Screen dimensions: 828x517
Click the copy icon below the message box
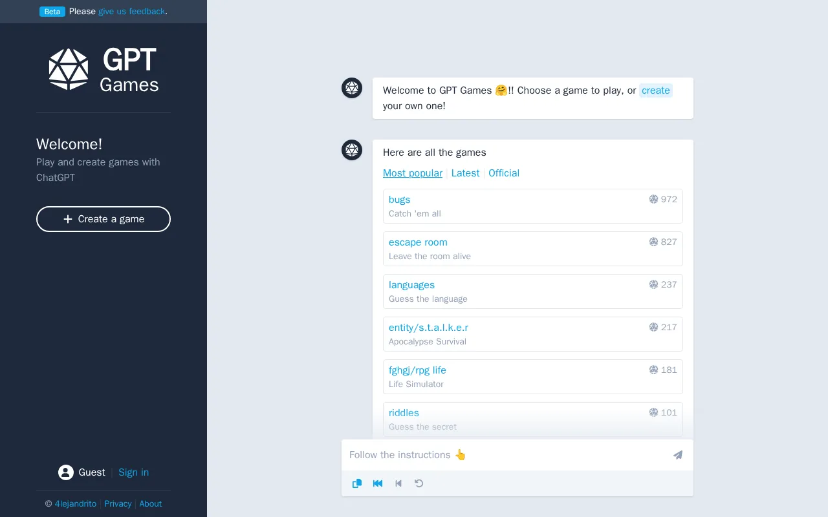click(x=357, y=483)
